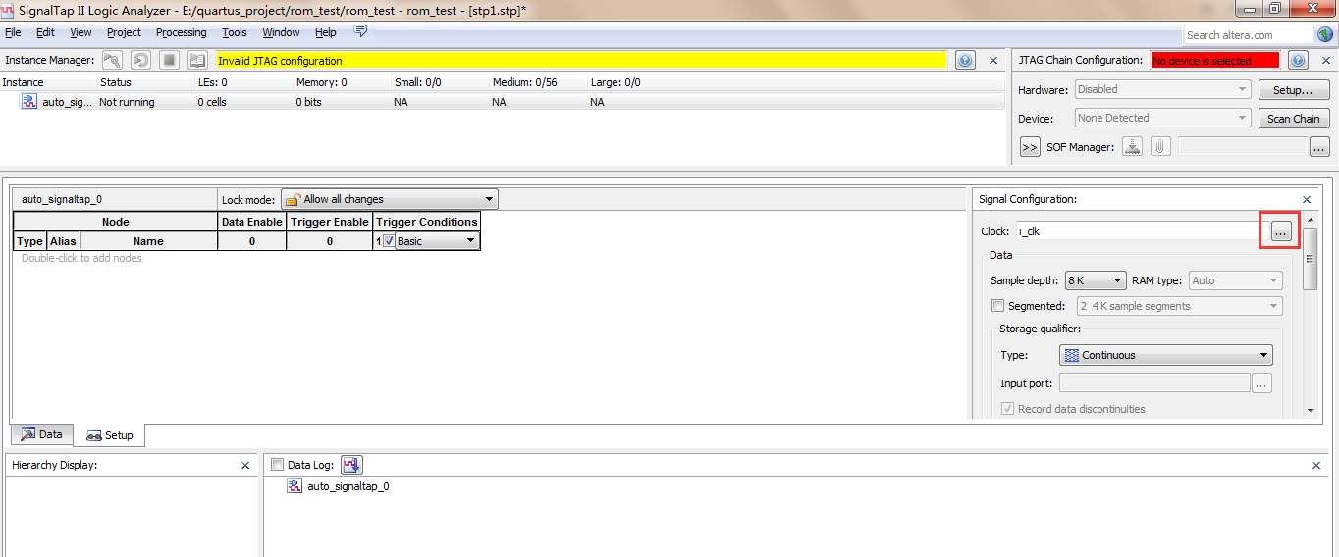Image resolution: width=1339 pixels, height=557 pixels.
Task: Browse for SOF file with ellipsis button
Action: 1319,147
